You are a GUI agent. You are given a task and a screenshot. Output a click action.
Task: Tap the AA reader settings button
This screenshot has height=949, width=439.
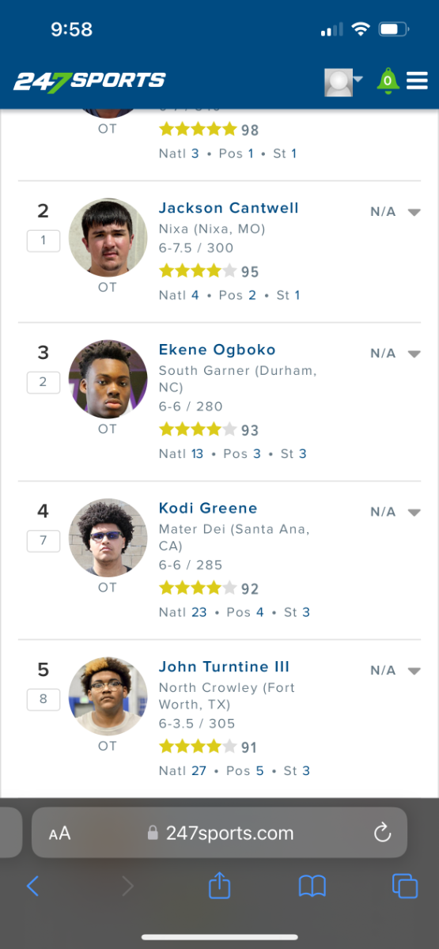[x=59, y=833]
